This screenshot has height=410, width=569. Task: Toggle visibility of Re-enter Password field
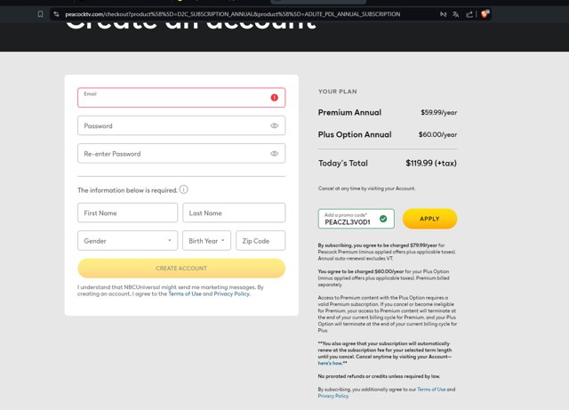(x=274, y=154)
